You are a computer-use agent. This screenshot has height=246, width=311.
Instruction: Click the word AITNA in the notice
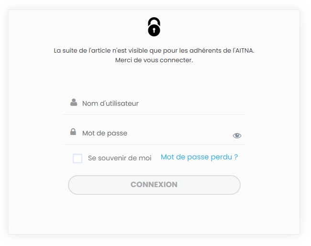(245, 51)
